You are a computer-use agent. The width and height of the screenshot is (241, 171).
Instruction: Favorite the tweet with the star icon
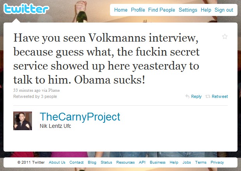click(225, 37)
